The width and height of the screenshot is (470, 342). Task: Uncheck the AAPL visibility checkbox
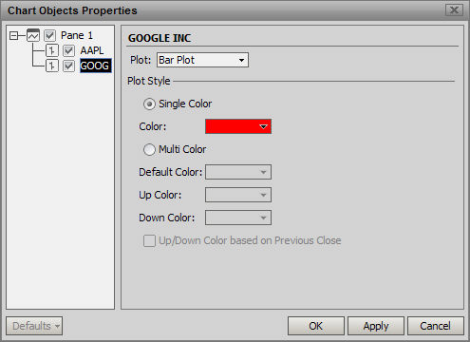[68, 50]
